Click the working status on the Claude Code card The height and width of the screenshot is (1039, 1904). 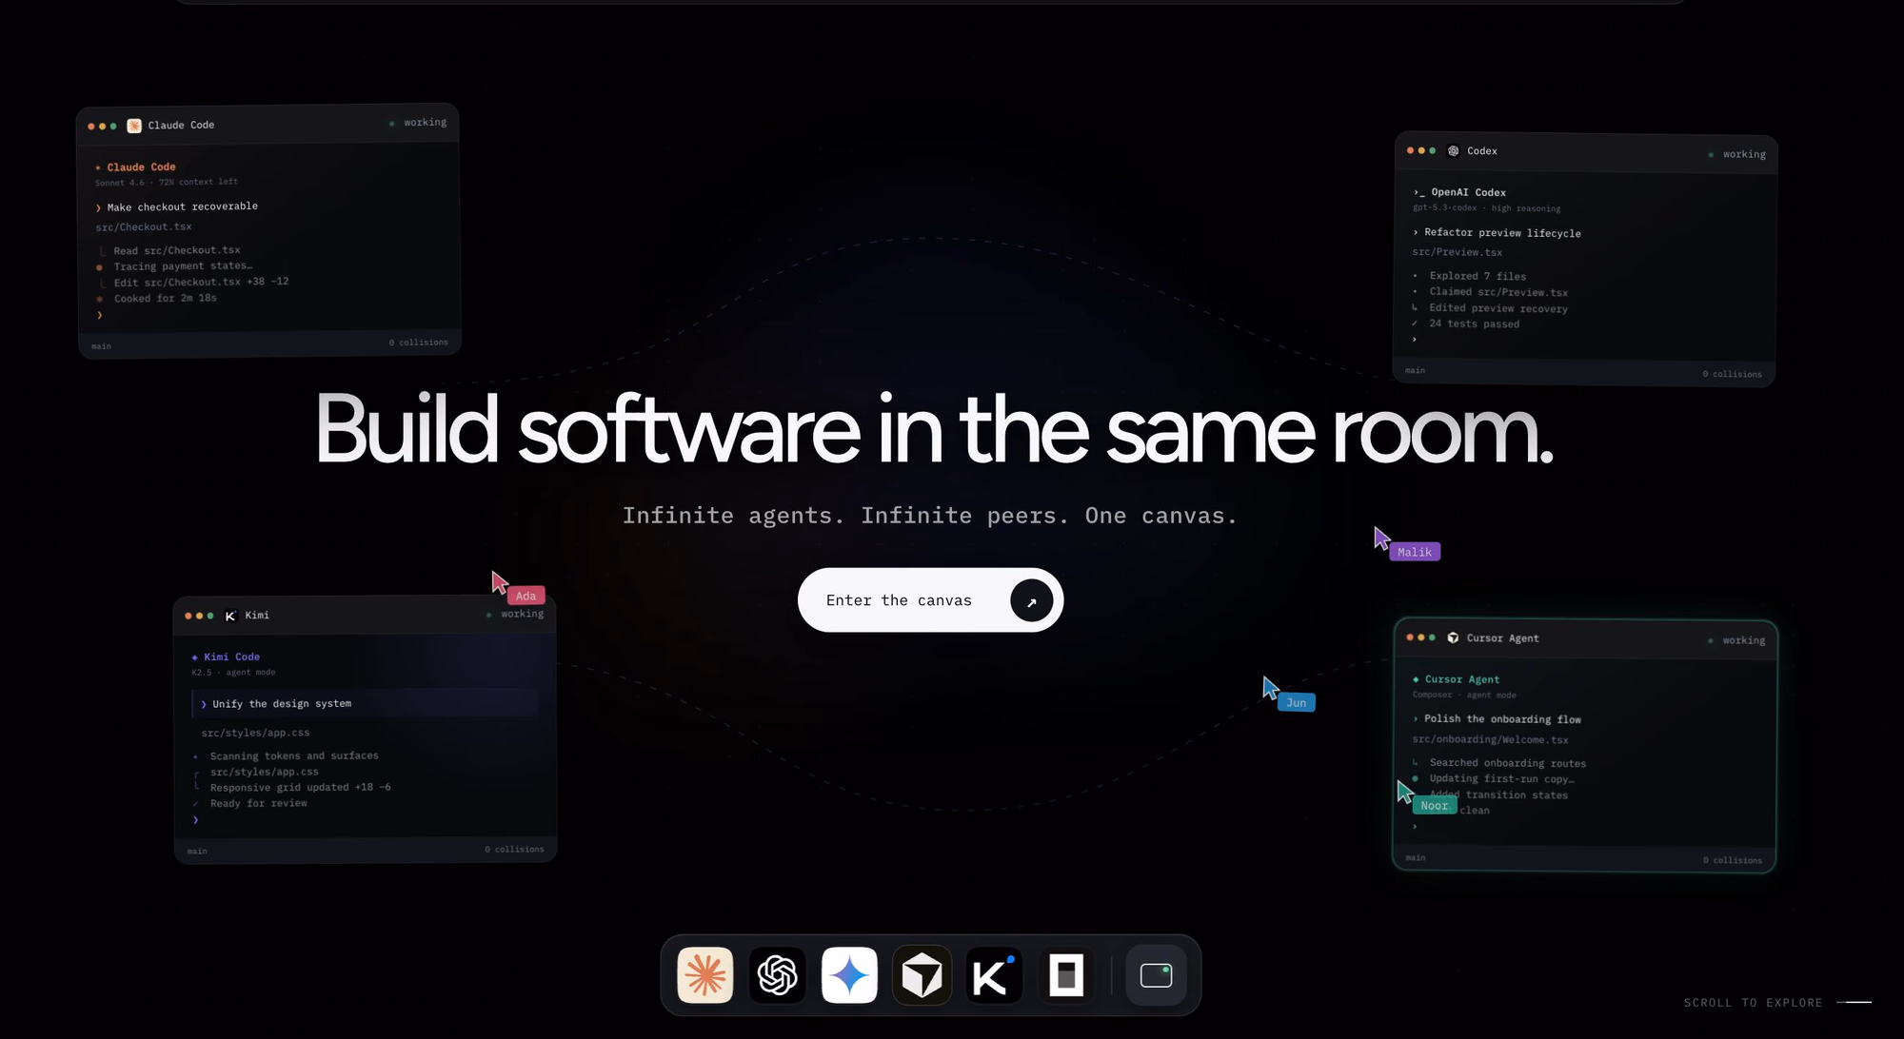(x=419, y=123)
